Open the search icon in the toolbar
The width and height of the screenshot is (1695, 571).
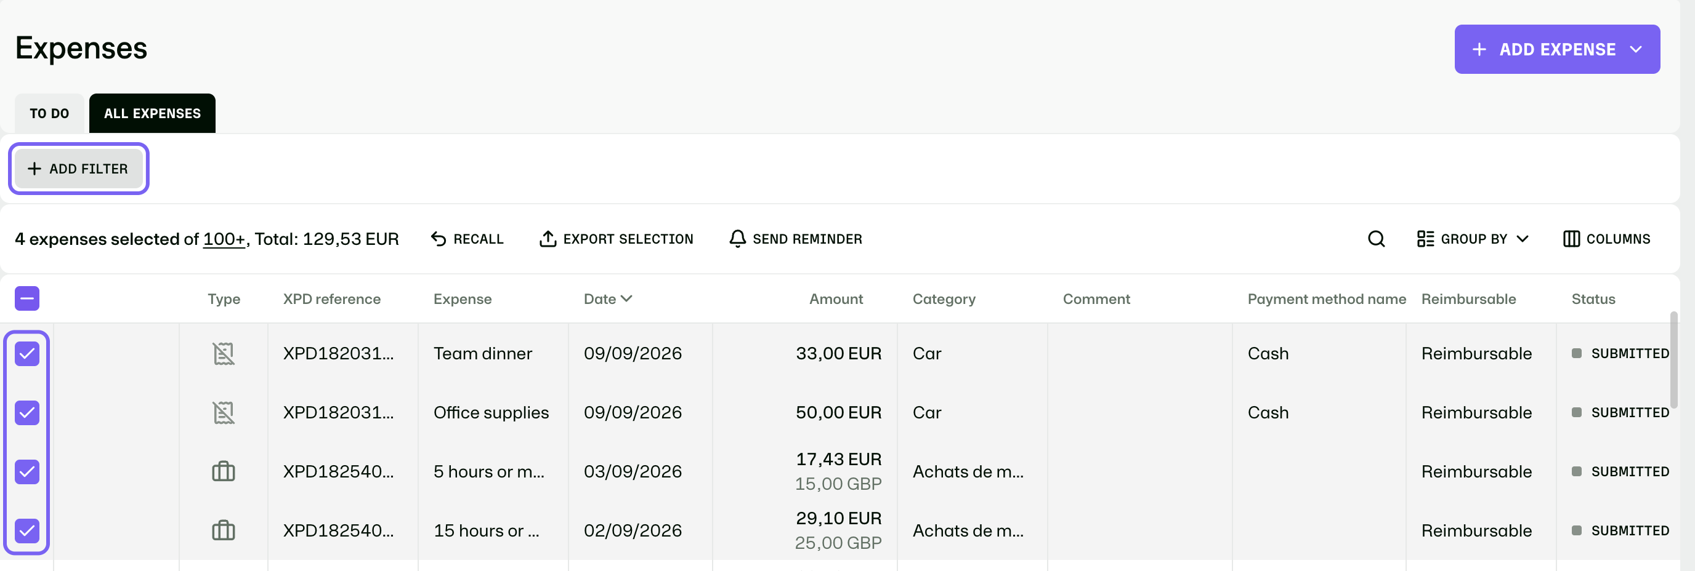1376,239
